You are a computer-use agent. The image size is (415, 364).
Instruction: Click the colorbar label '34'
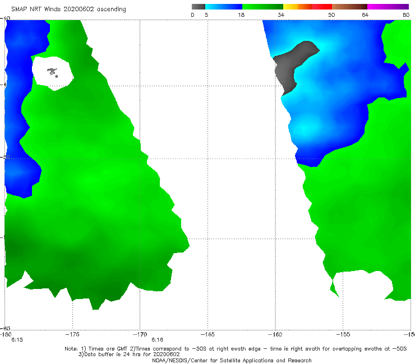click(x=281, y=15)
